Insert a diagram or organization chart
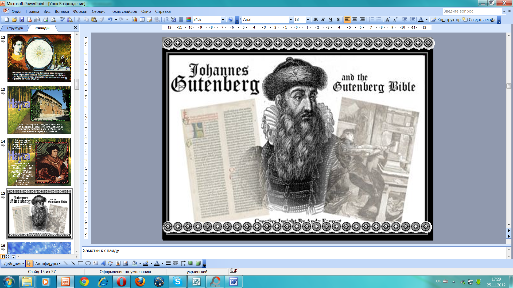The image size is (513, 288). [110, 263]
